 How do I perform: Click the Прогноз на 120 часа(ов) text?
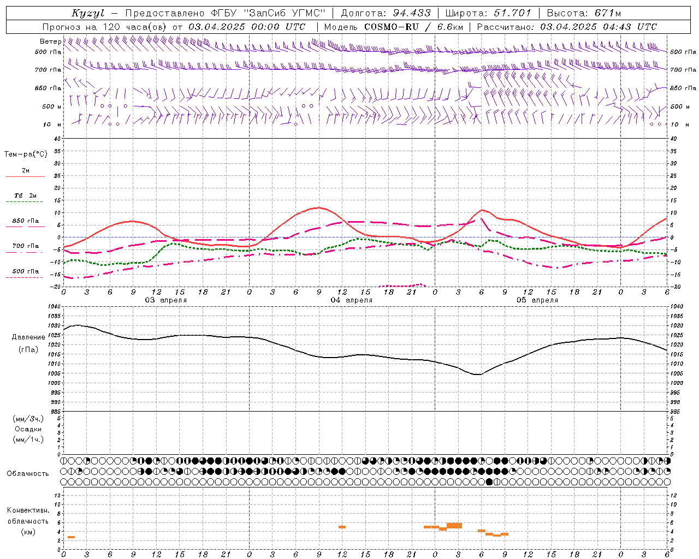105,27
